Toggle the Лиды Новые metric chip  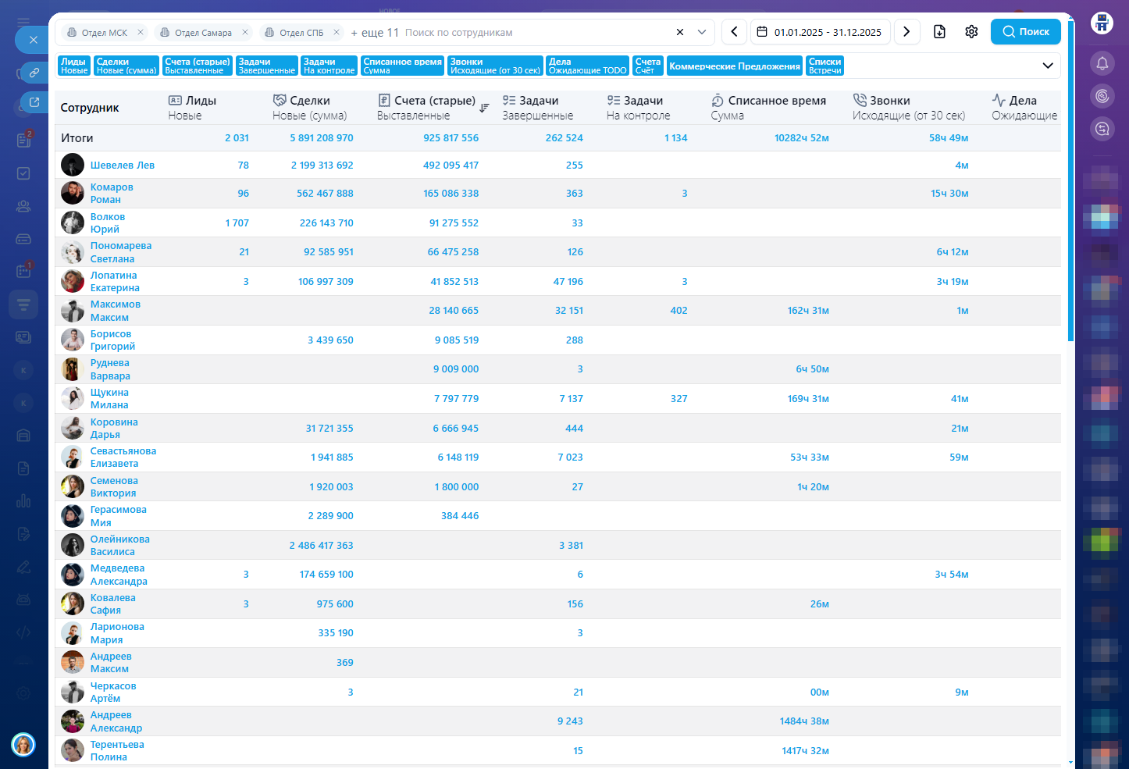pos(74,66)
